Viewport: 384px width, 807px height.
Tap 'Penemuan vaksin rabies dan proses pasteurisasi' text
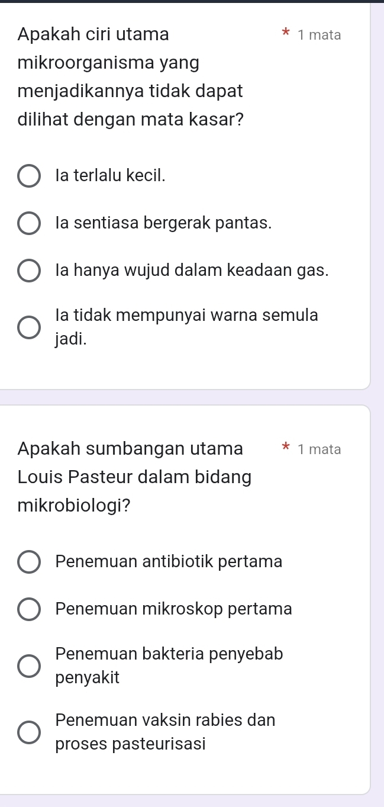tap(165, 731)
